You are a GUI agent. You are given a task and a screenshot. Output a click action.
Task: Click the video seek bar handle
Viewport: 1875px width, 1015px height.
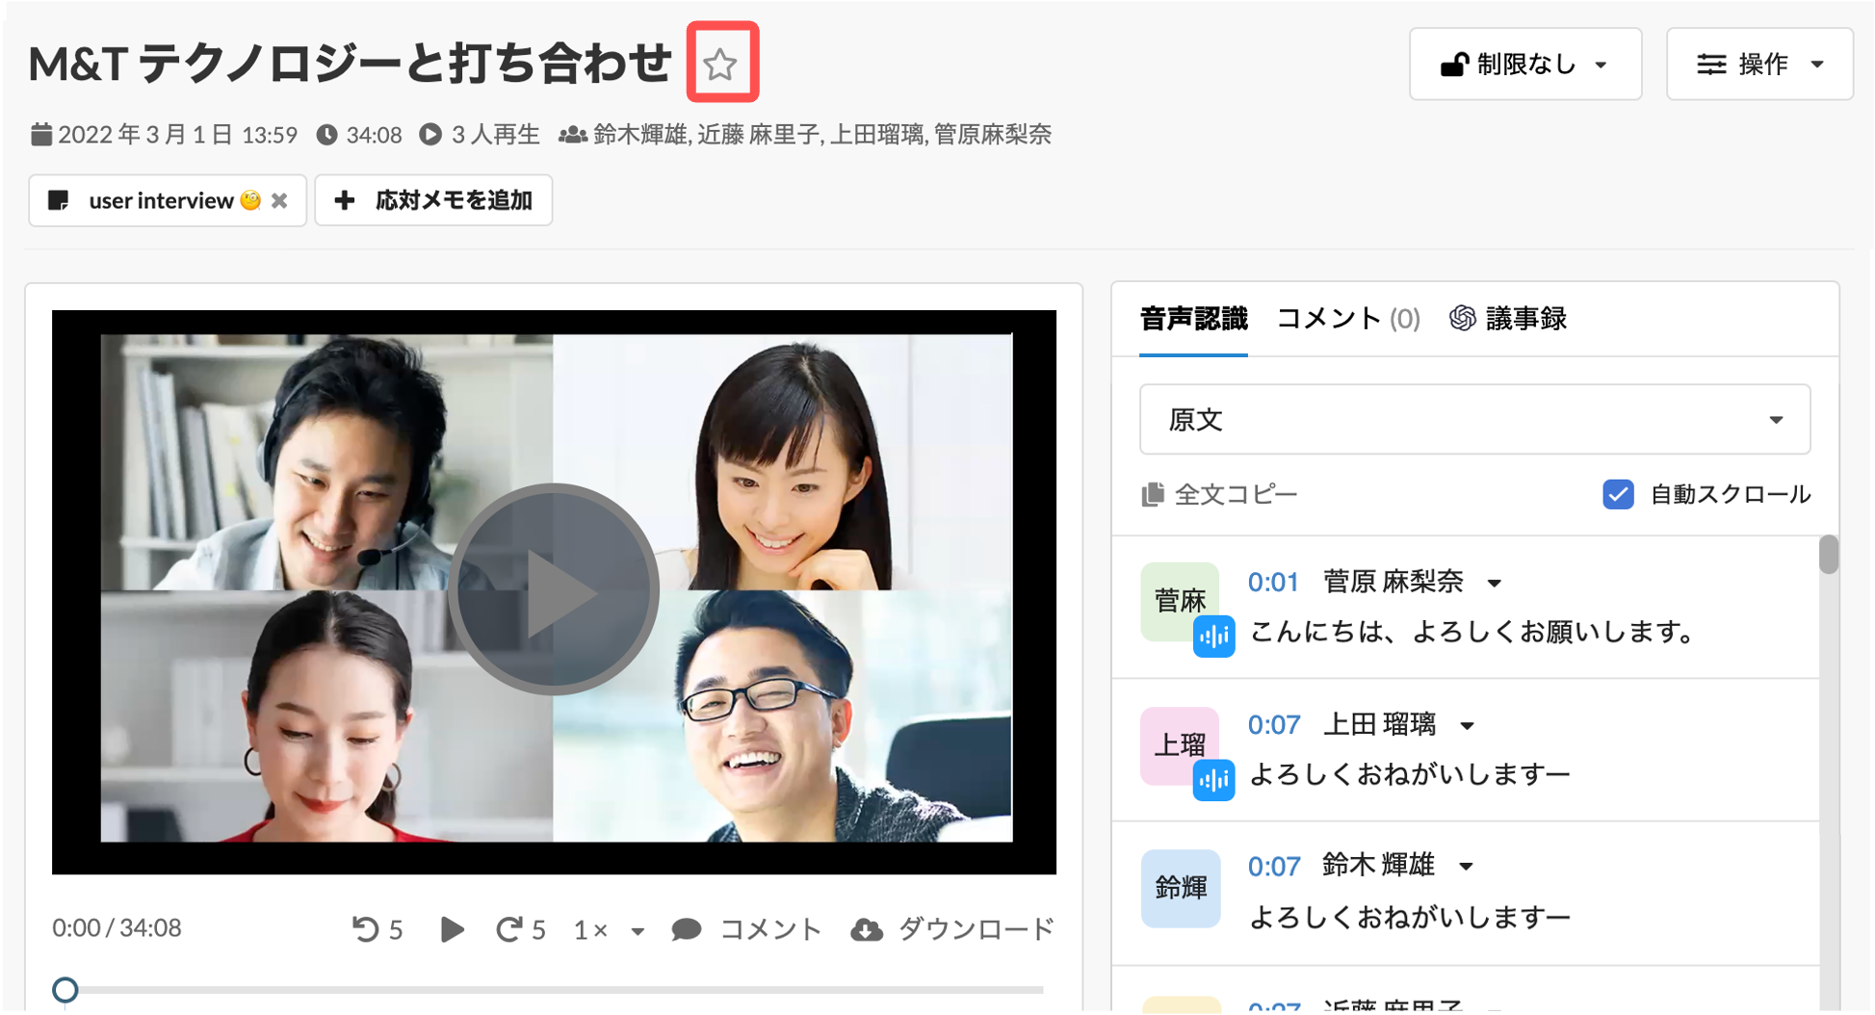point(65,989)
